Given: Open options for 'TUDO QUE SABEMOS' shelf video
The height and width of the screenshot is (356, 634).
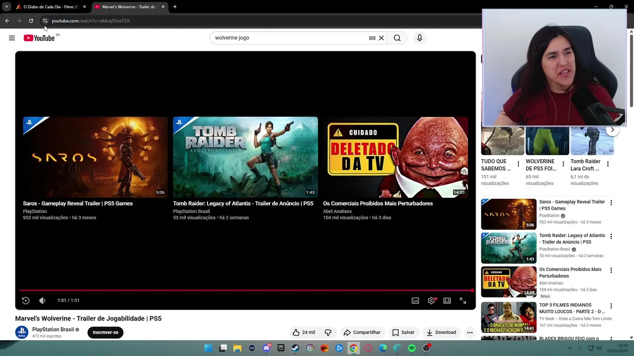Looking at the screenshot, I should coord(518,164).
